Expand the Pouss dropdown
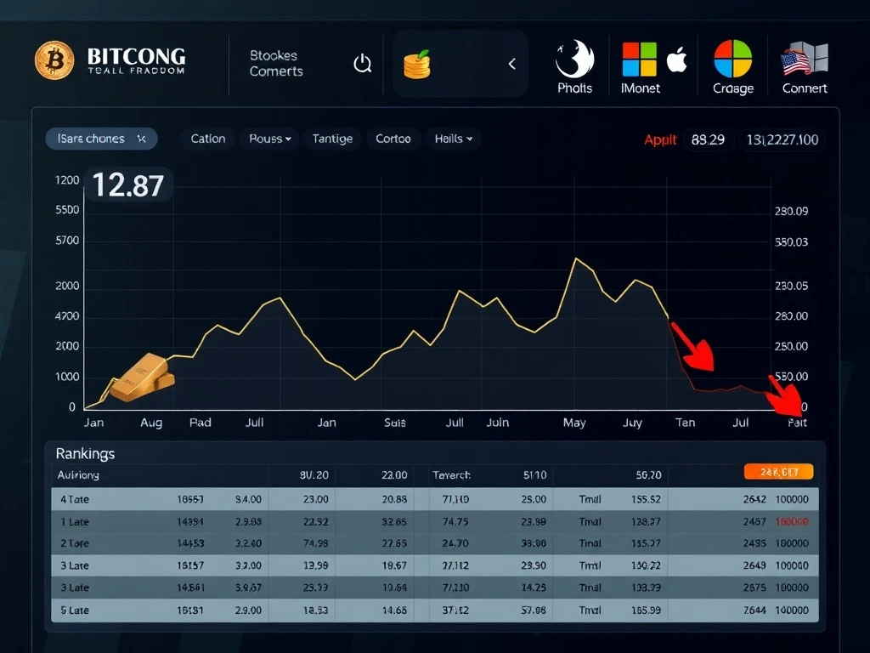Viewport: 870px width, 653px height. pos(270,139)
